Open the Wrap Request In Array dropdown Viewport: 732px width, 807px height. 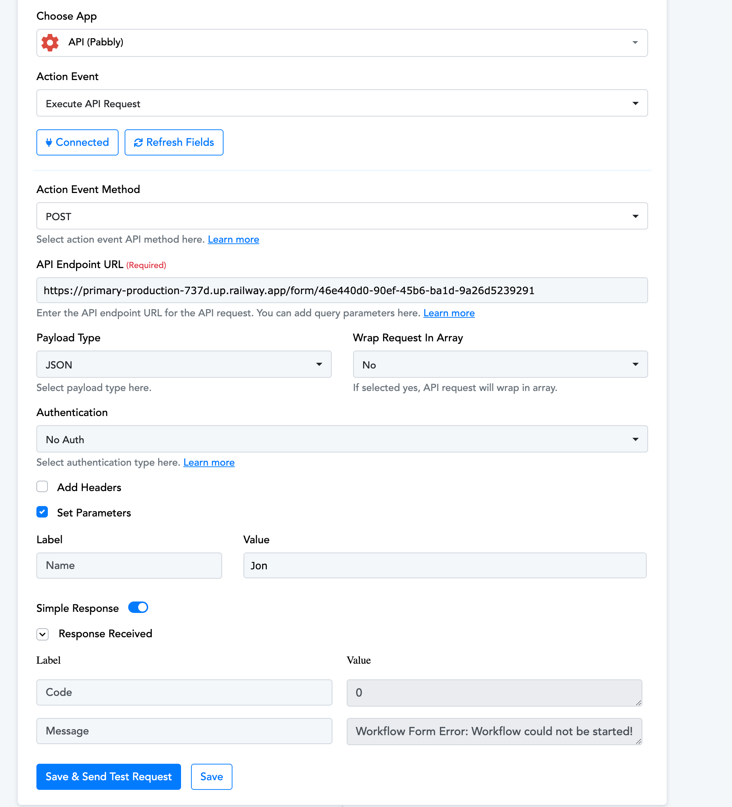(x=500, y=364)
